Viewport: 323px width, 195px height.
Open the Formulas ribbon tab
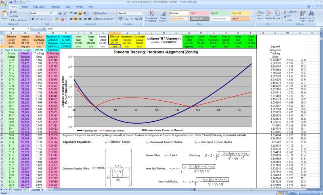pyautogui.click(x=55, y=7)
